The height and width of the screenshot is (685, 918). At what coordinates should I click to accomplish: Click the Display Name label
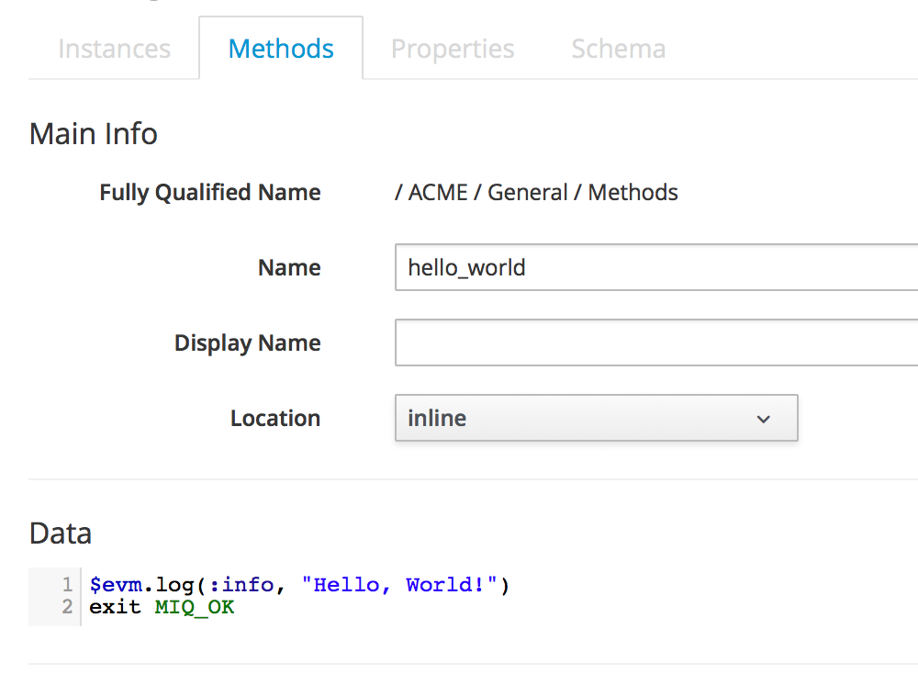point(247,342)
